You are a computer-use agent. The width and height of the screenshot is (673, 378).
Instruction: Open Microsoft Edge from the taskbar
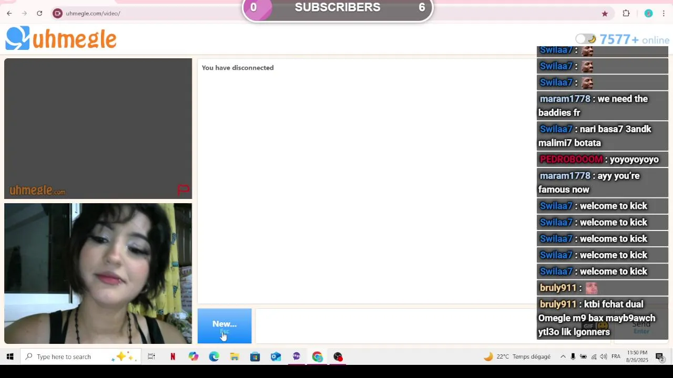[x=214, y=356]
